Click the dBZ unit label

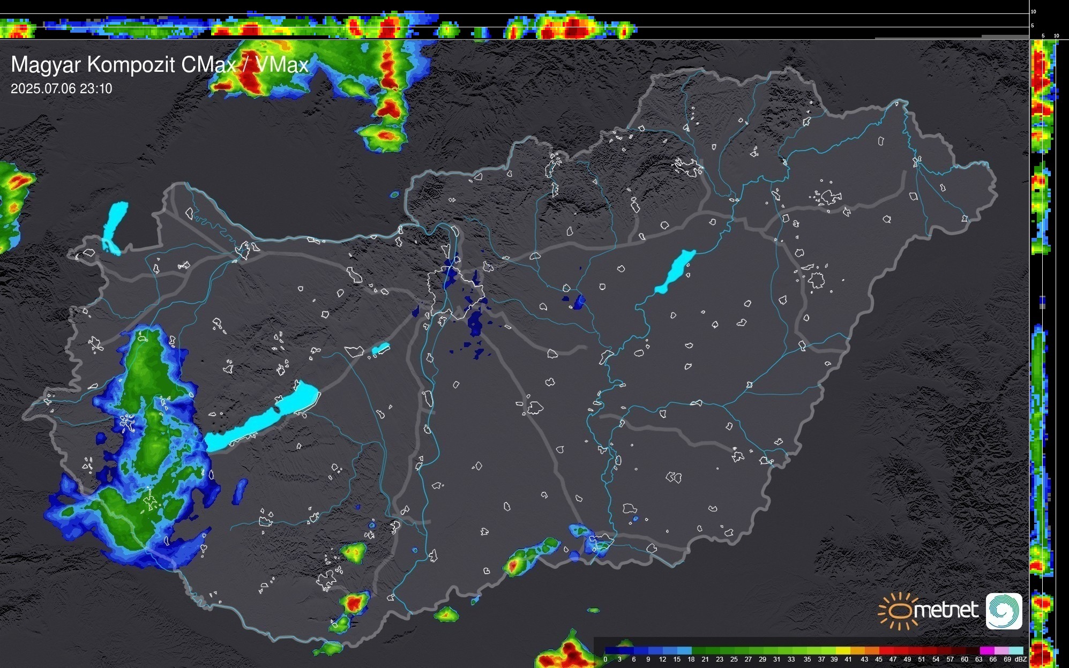coord(1020,659)
